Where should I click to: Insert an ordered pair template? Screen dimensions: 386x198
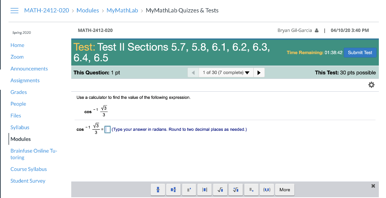267,190
